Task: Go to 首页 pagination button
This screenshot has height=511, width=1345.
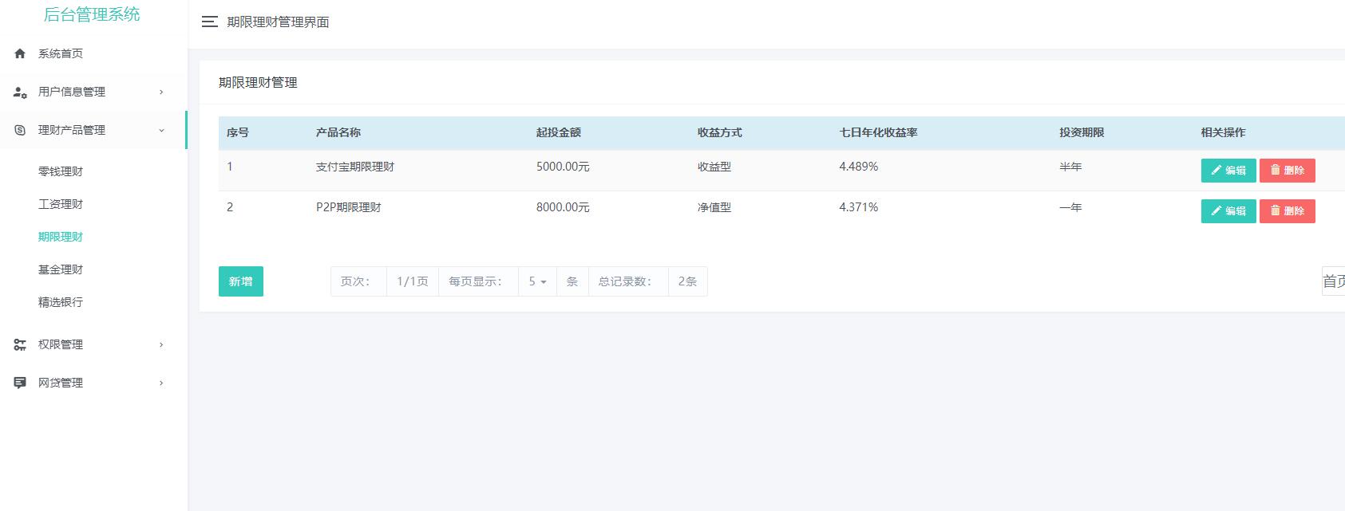Action: pos(1333,281)
